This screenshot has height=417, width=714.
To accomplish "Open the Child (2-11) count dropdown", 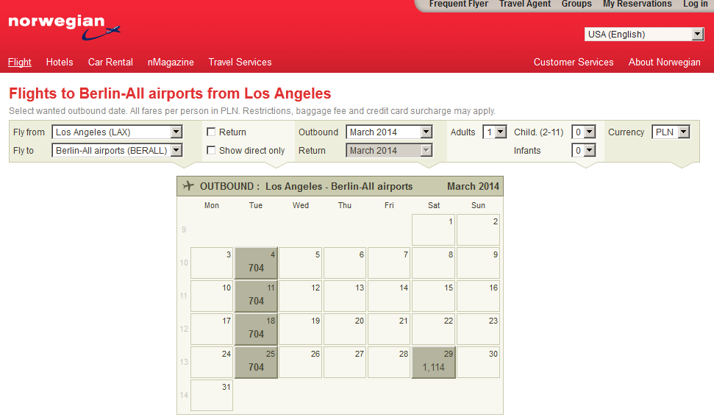I will click(x=584, y=132).
